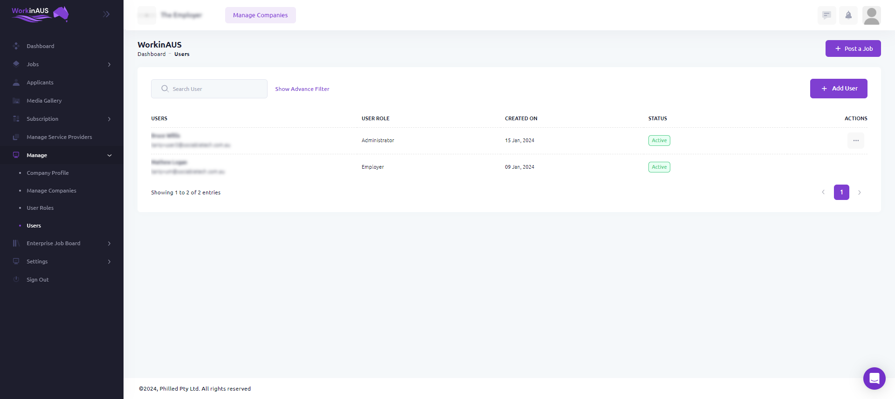Click the Applicants sidebar icon
This screenshot has height=399, width=895.
coord(16,83)
